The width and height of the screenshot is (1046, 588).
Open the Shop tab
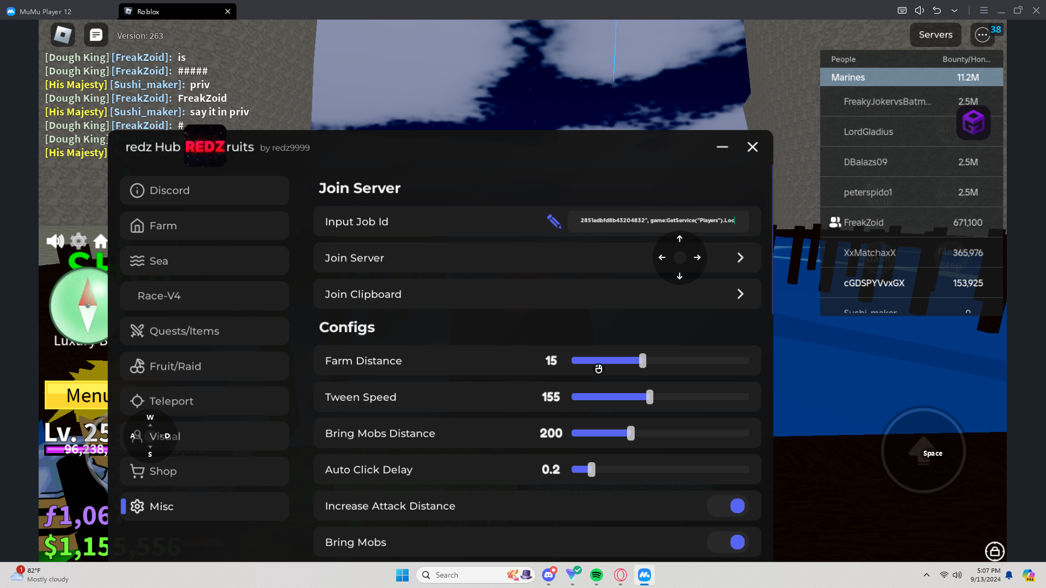tap(204, 471)
